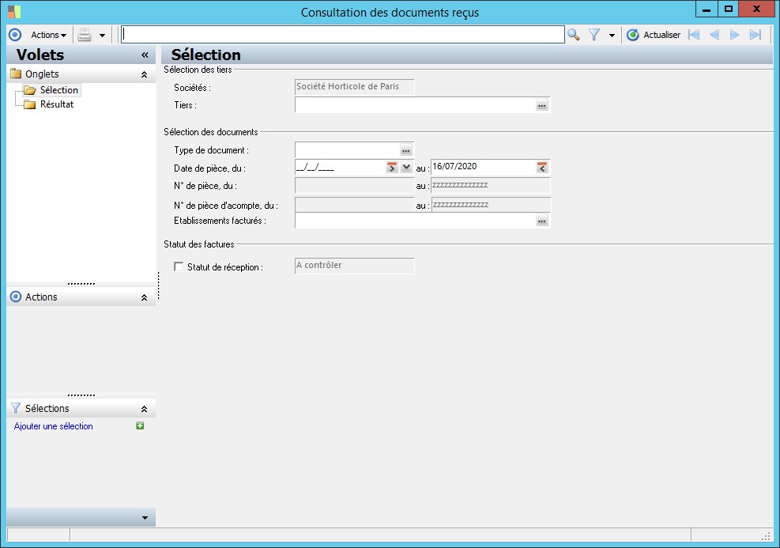Viewport: 780px width, 548px height.
Task: Click the Actions panel circle icon
Action: pyautogui.click(x=16, y=297)
